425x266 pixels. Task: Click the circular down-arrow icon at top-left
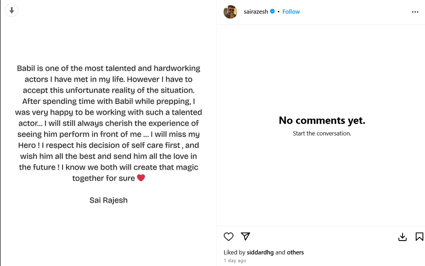coord(12,11)
